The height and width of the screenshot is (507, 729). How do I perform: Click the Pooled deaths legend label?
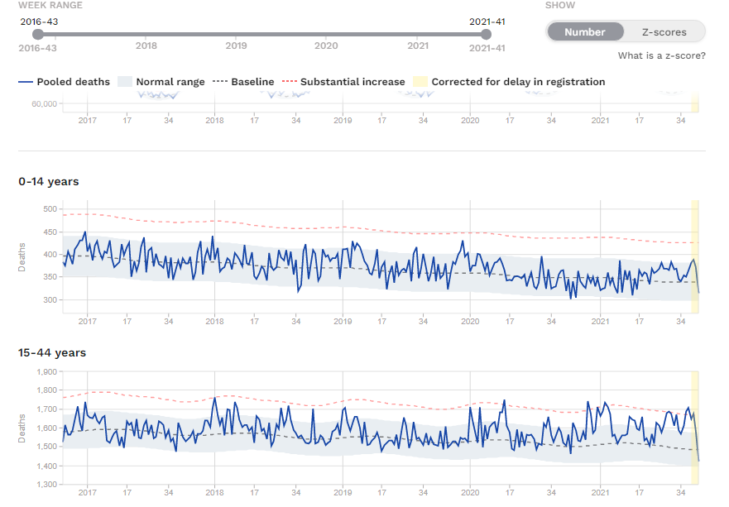[x=73, y=82]
